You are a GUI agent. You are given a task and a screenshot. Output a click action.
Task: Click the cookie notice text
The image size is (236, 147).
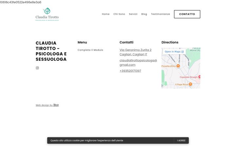(87, 140)
